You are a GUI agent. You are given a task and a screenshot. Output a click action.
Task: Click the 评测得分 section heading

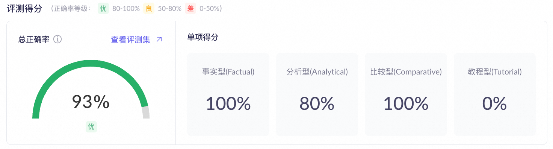(x=24, y=8)
